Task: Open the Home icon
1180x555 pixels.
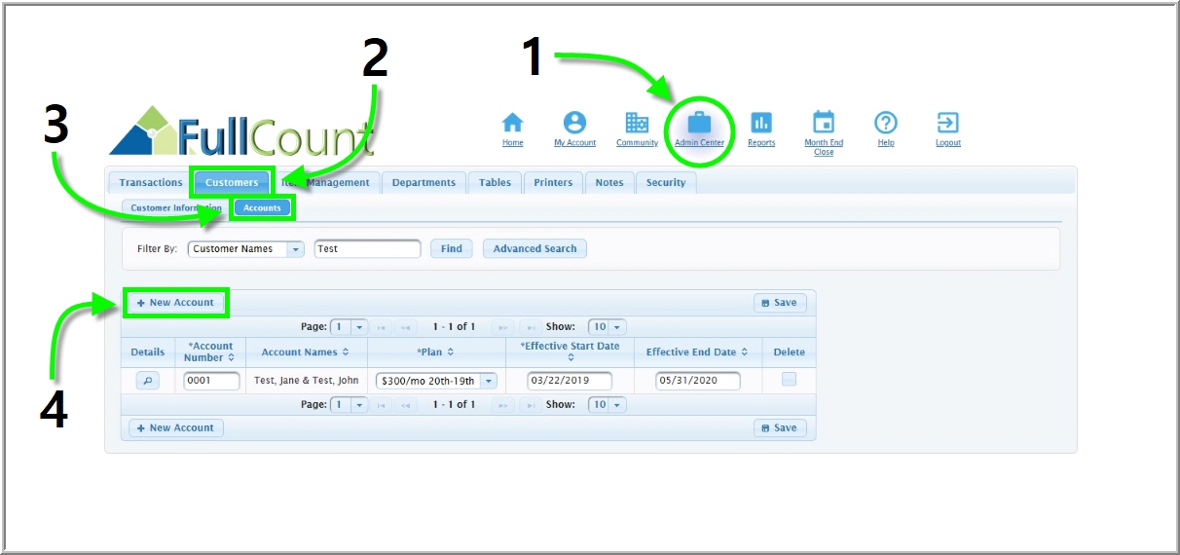Action: [512, 123]
